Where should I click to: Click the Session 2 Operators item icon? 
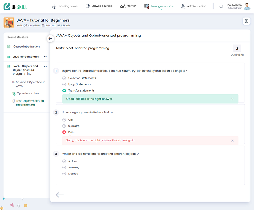(14, 82)
